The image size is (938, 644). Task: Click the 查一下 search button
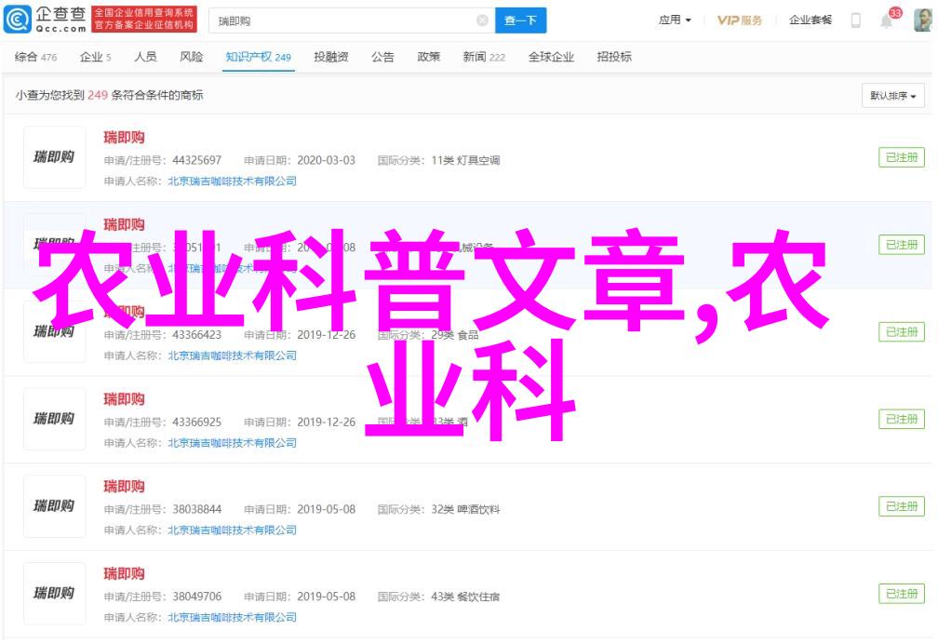pyautogui.click(x=520, y=21)
